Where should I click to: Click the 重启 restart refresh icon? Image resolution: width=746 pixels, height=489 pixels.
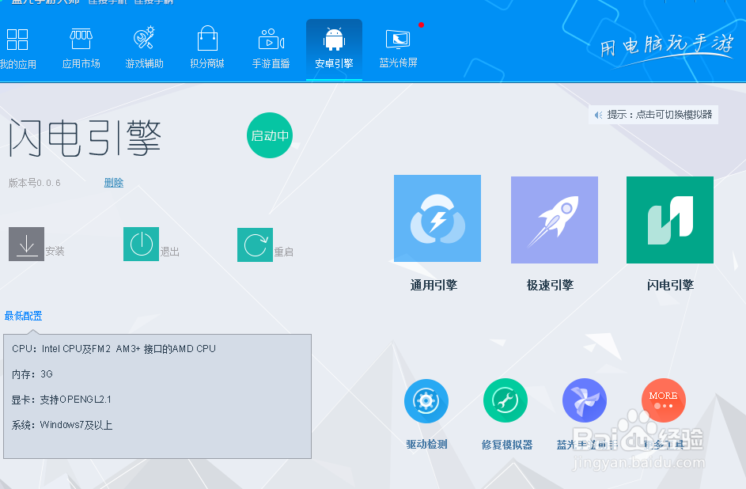(x=256, y=245)
